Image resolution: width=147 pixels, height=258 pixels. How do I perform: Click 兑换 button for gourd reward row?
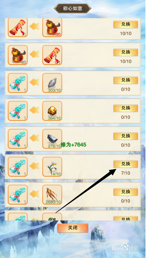[x=126, y=52]
